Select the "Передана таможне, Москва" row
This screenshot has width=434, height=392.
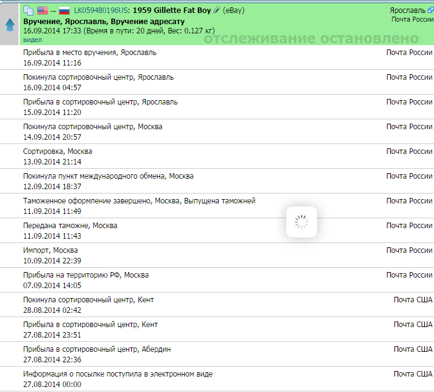(x=70, y=226)
